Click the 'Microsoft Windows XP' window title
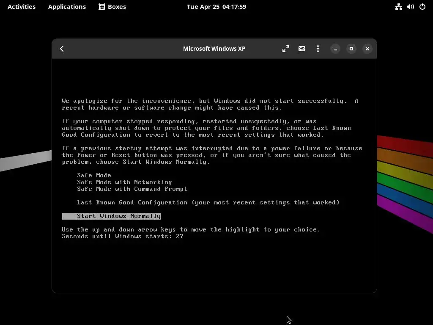This screenshot has width=433, height=325. [x=214, y=49]
